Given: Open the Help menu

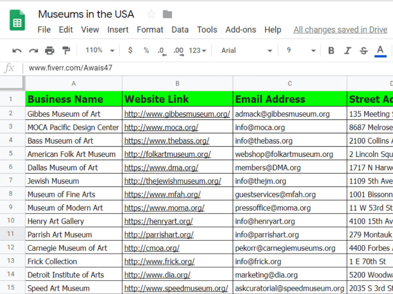Looking at the screenshot, I should click(273, 30).
